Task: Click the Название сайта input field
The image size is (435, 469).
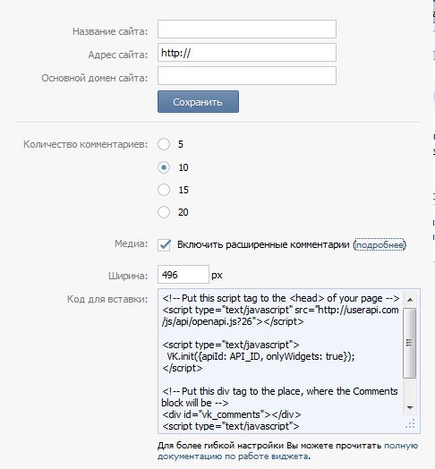Action: pyautogui.click(x=247, y=29)
